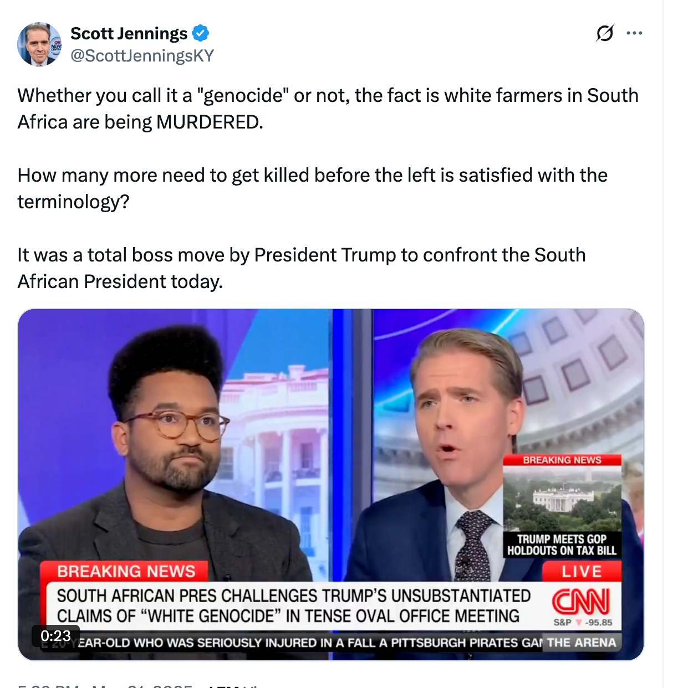Click the blue verified checkmark badge
Image resolution: width=673 pixels, height=688 pixels.
(x=201, y=34)
